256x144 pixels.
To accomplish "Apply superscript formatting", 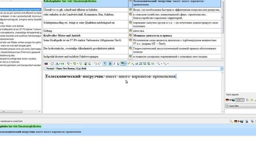I will point(129,64).
